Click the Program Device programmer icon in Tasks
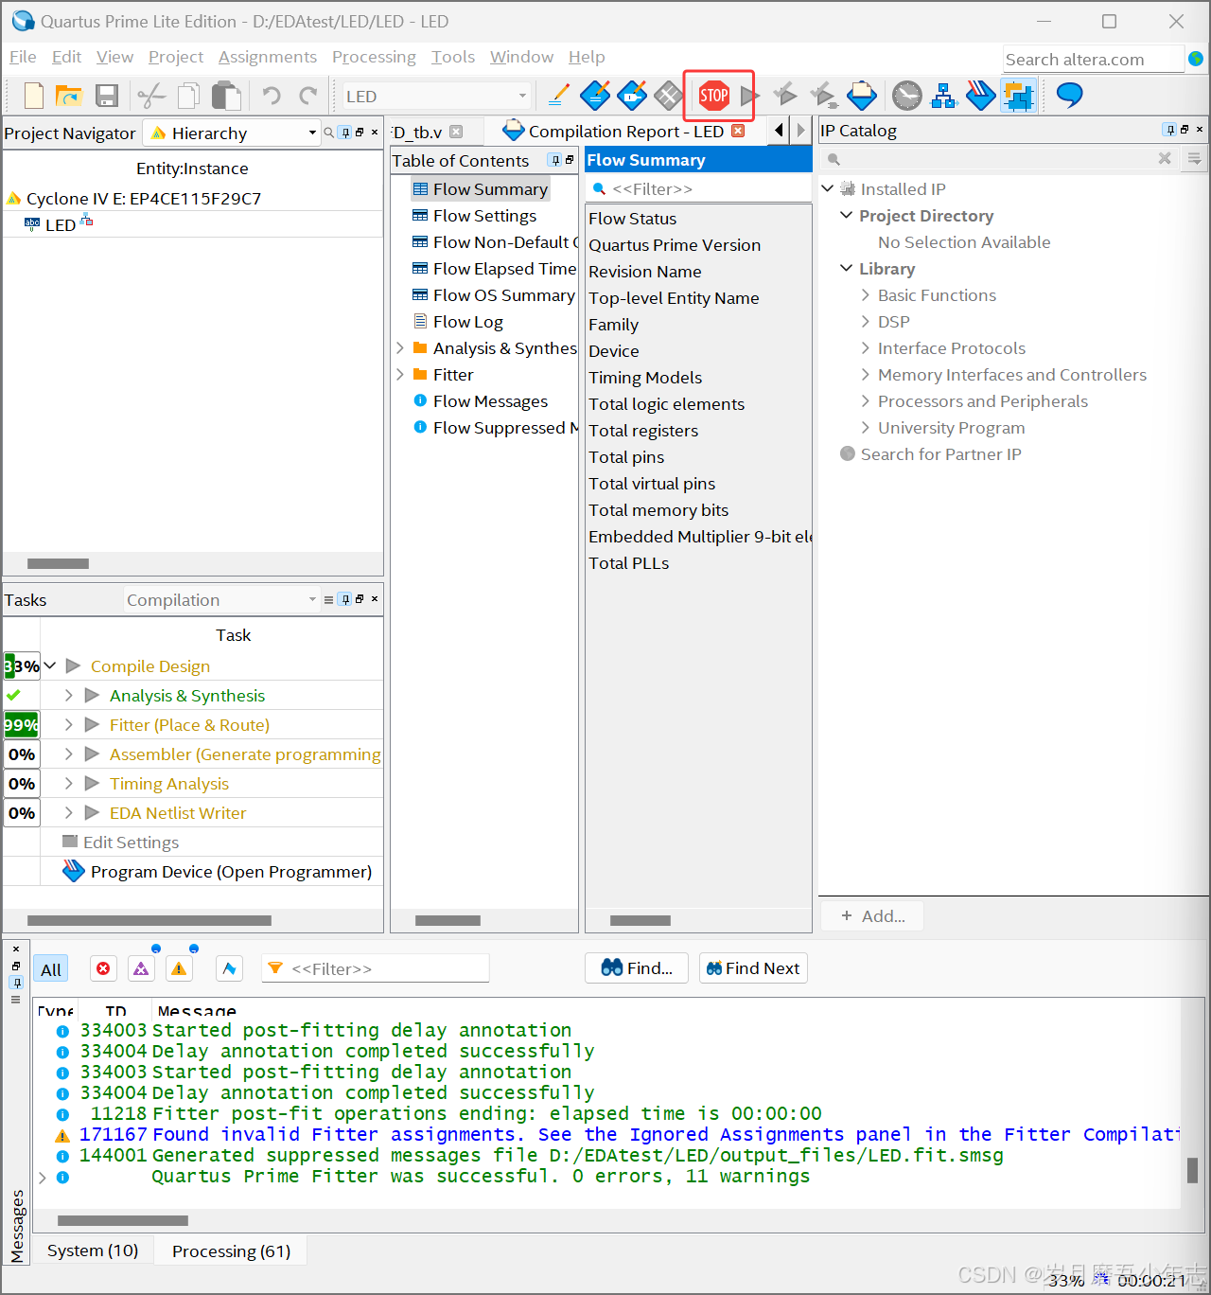 pyautogui.click(x=73, y=871)
